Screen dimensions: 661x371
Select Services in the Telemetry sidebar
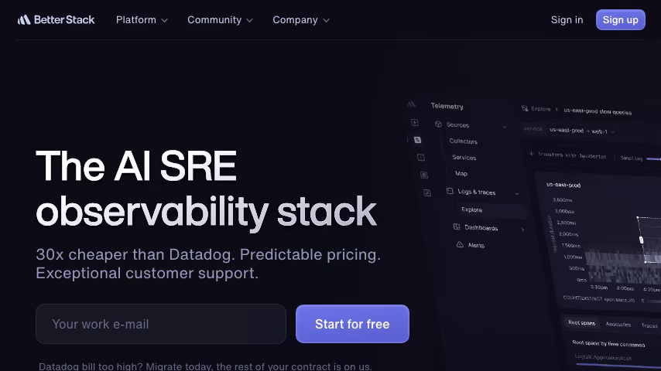tap(464, 157)
